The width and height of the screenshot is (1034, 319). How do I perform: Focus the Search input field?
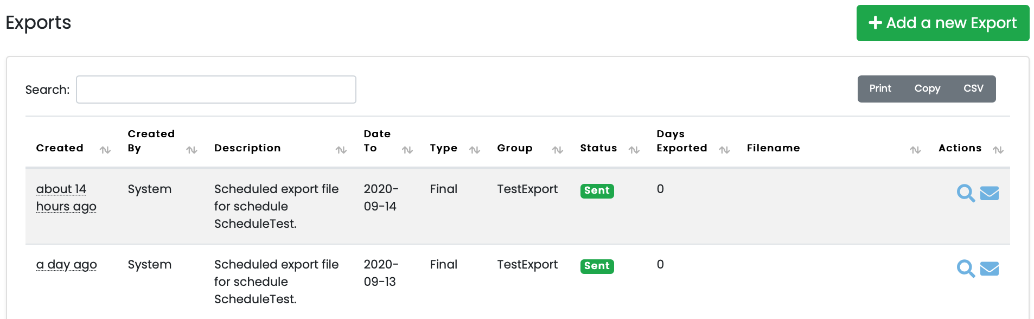(x=216, y=90)
